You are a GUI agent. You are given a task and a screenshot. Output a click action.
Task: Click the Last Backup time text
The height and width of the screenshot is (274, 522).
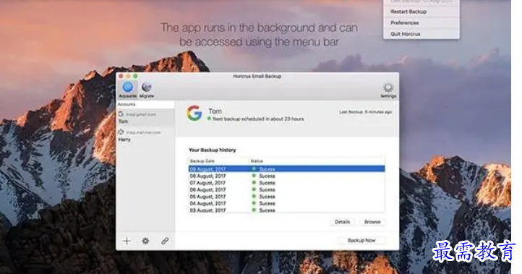tap(366, 112)
